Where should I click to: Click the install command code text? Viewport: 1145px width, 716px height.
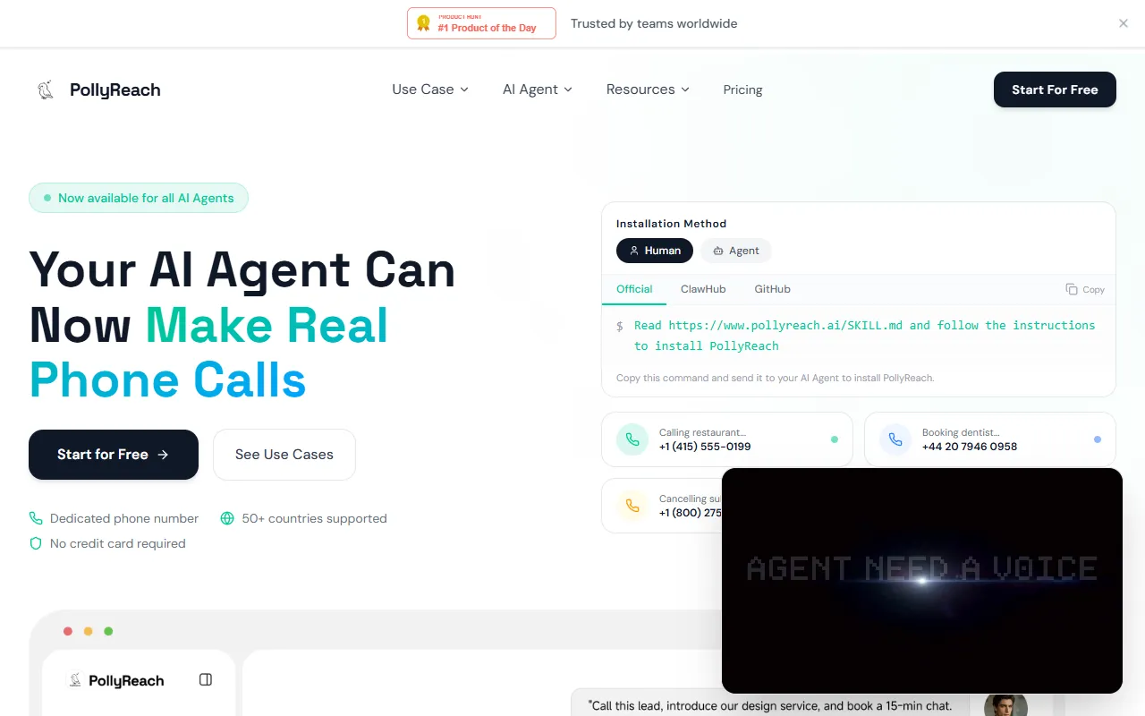pos(864,336)
